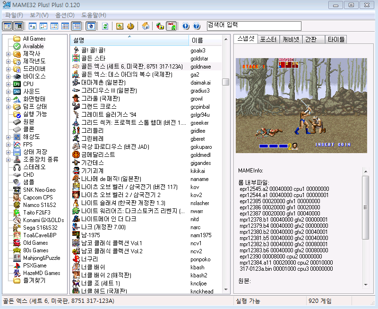
Task: Click the 즐겨찾기 folder icon
Action: 17,281
